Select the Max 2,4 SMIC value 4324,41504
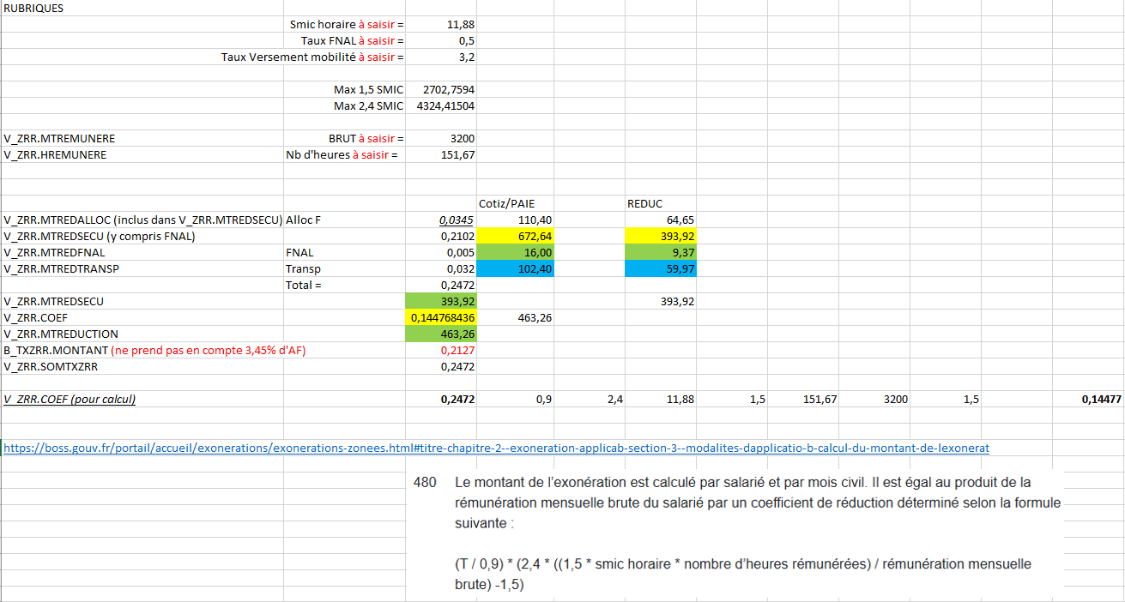The image size is (1125, 602). click(x=441, y=106)
